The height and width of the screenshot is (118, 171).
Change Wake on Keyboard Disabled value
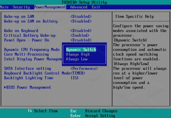pos(81,31)
